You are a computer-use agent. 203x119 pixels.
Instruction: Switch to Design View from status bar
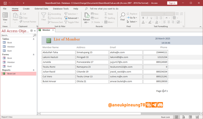click(197, 117)
